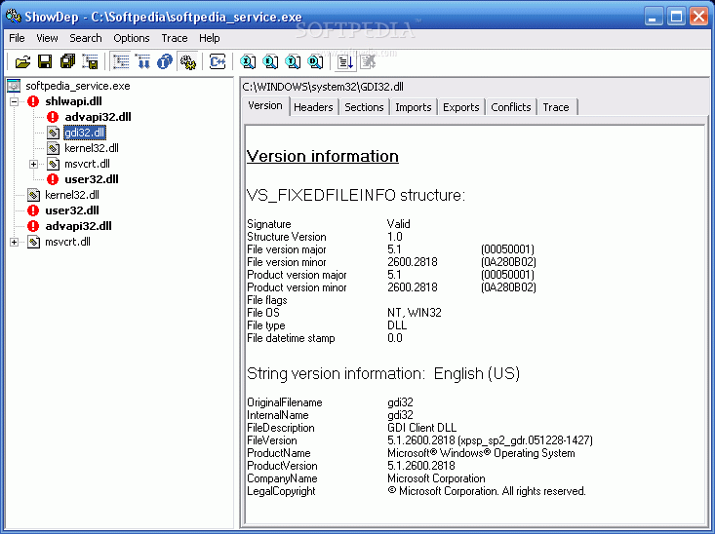Select the highlighted gdi32.dll node

[x=84, y=133]
